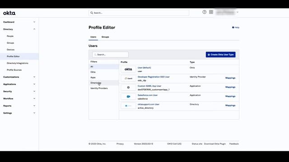Click the Okta logo thumbnail in User row

128,69
